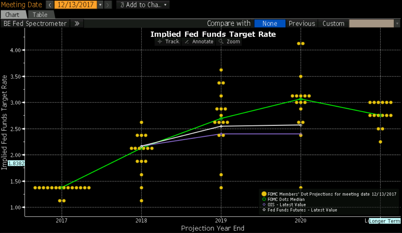Image resolution: width=402 pixels, height=233 pixels.
Task: Enable the Zoom magnifier tool
Action: (x=229, y=42)
